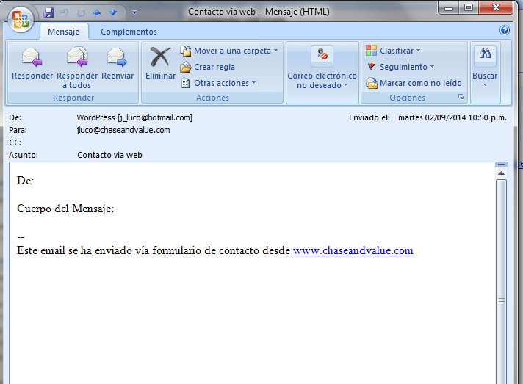Click the Buscar binoculars icon
This screenshot has height=384, width=523.
(x=485, y=54)
